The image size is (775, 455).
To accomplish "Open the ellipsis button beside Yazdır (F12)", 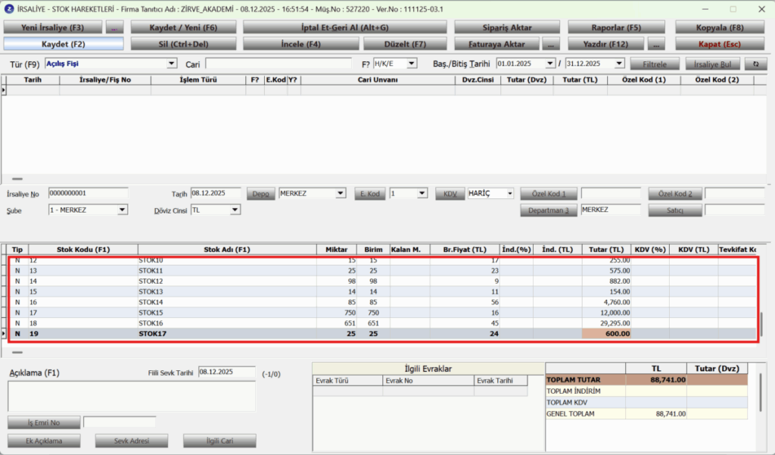I will tap(656, 44).
